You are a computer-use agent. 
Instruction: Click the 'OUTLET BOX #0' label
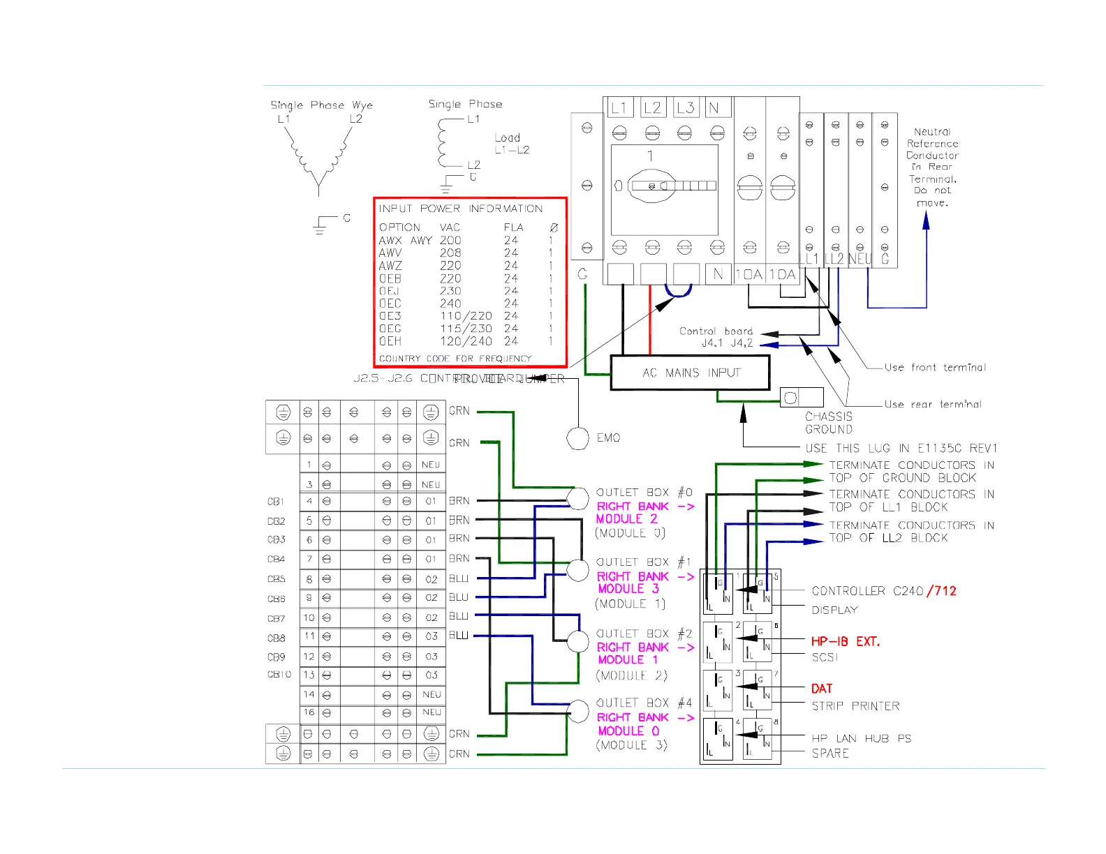point(644,492)
